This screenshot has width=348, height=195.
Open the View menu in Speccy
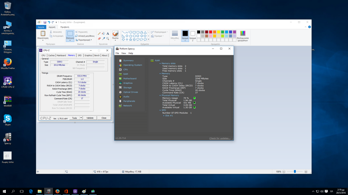[x=124, y=53]
